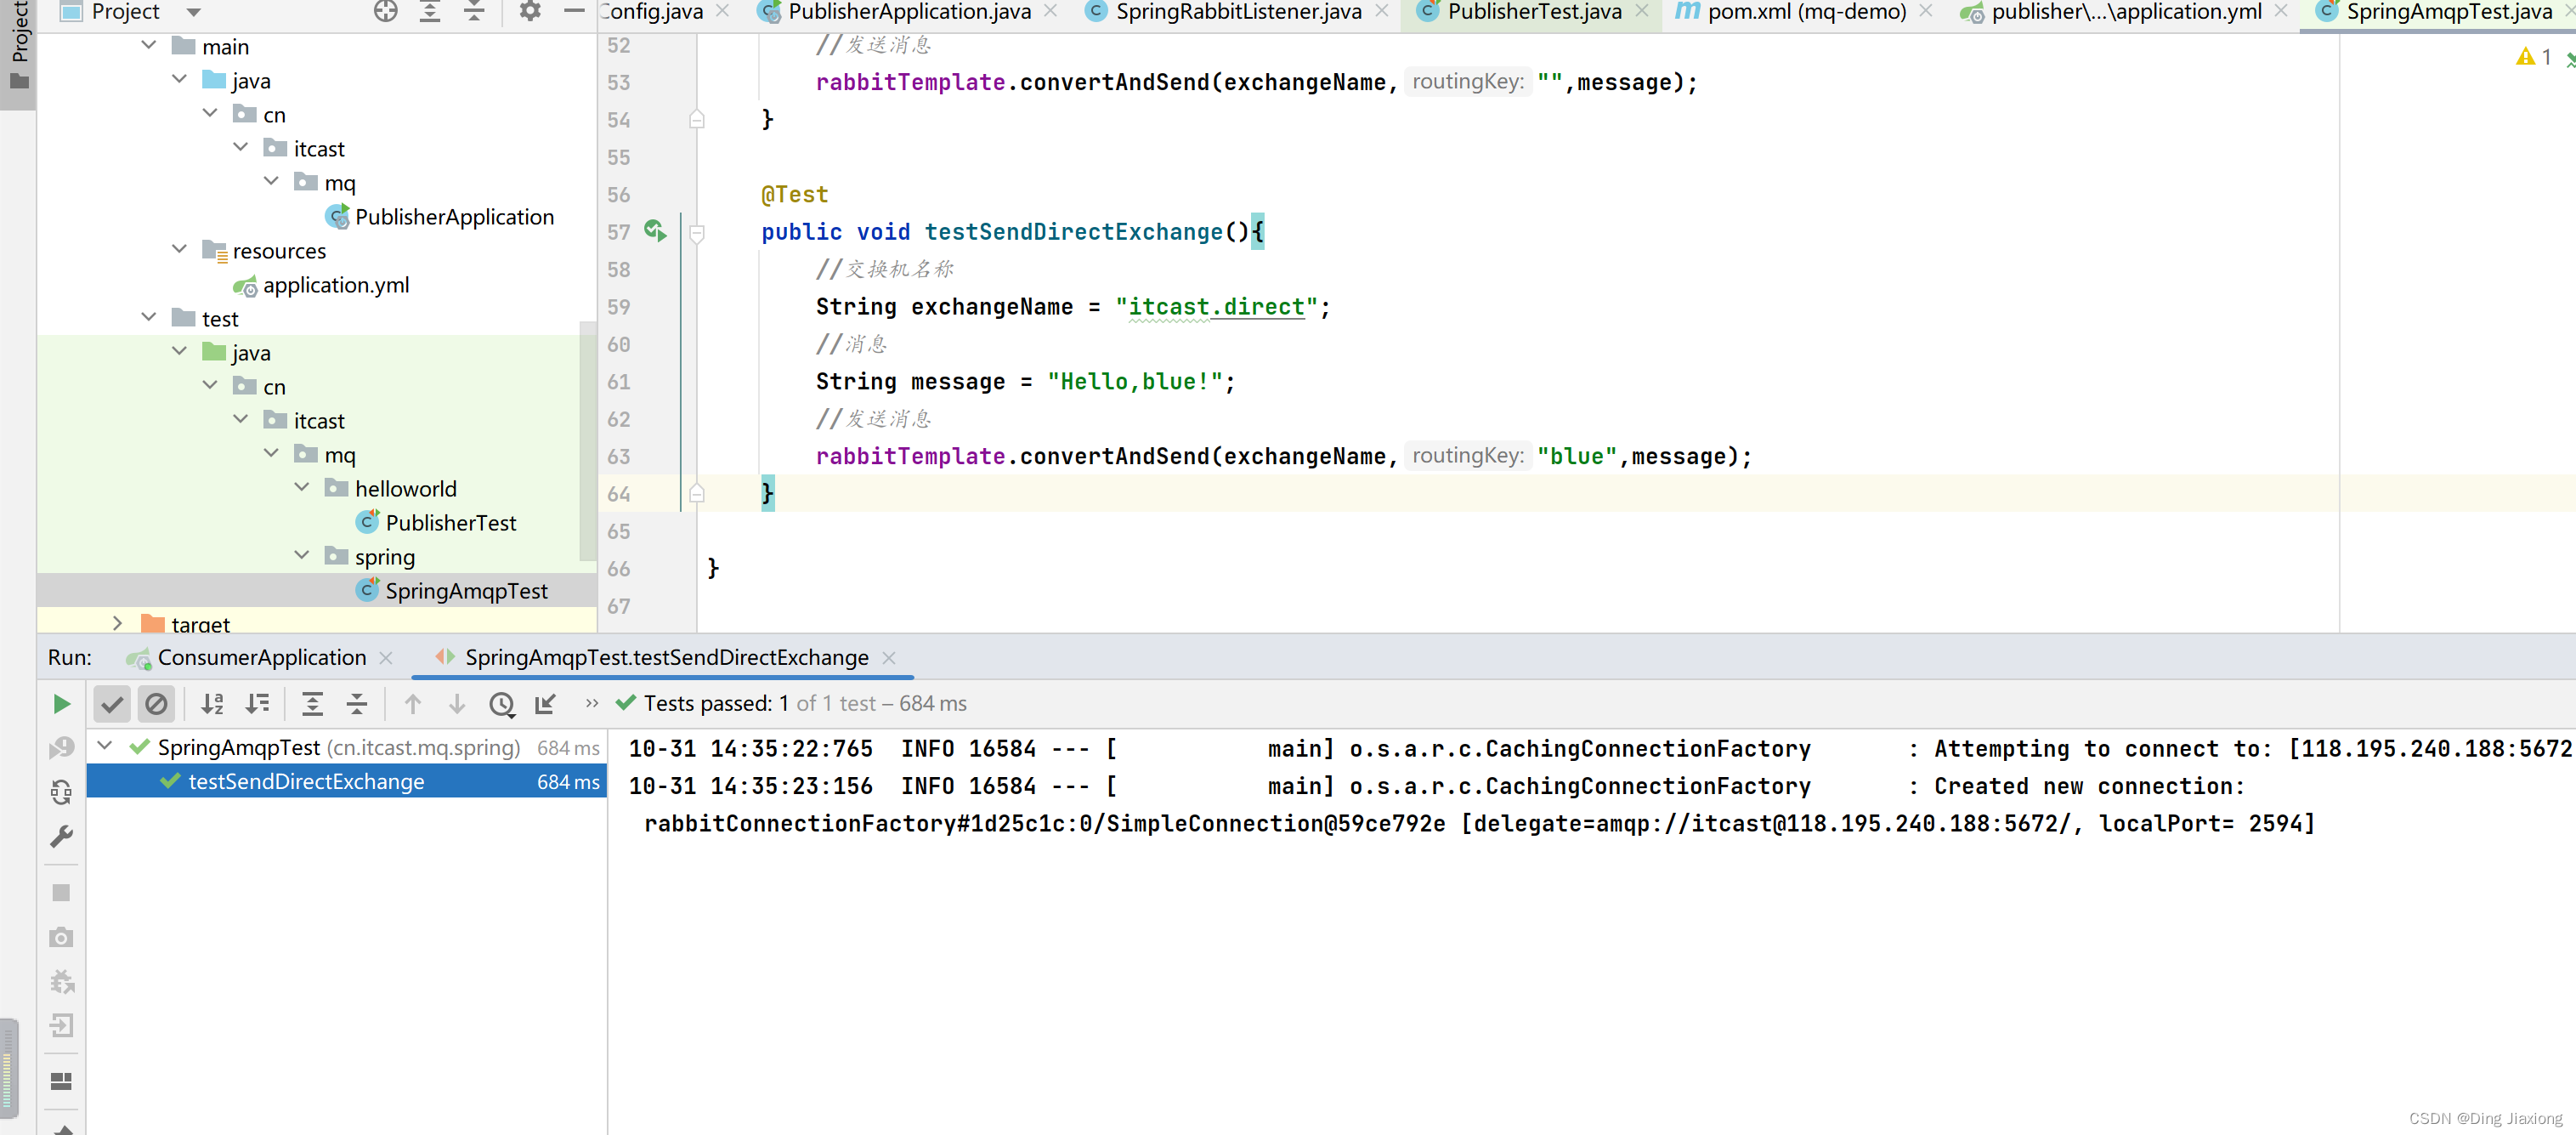Close the PublisherTest.java tab
The width and height of the screenshot is (2576, 1135).
(1642, 11)
